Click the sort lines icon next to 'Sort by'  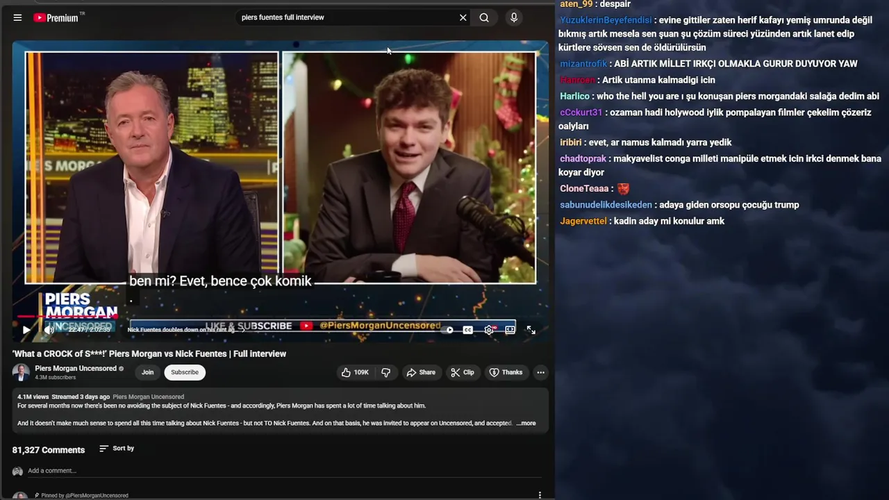103,449
